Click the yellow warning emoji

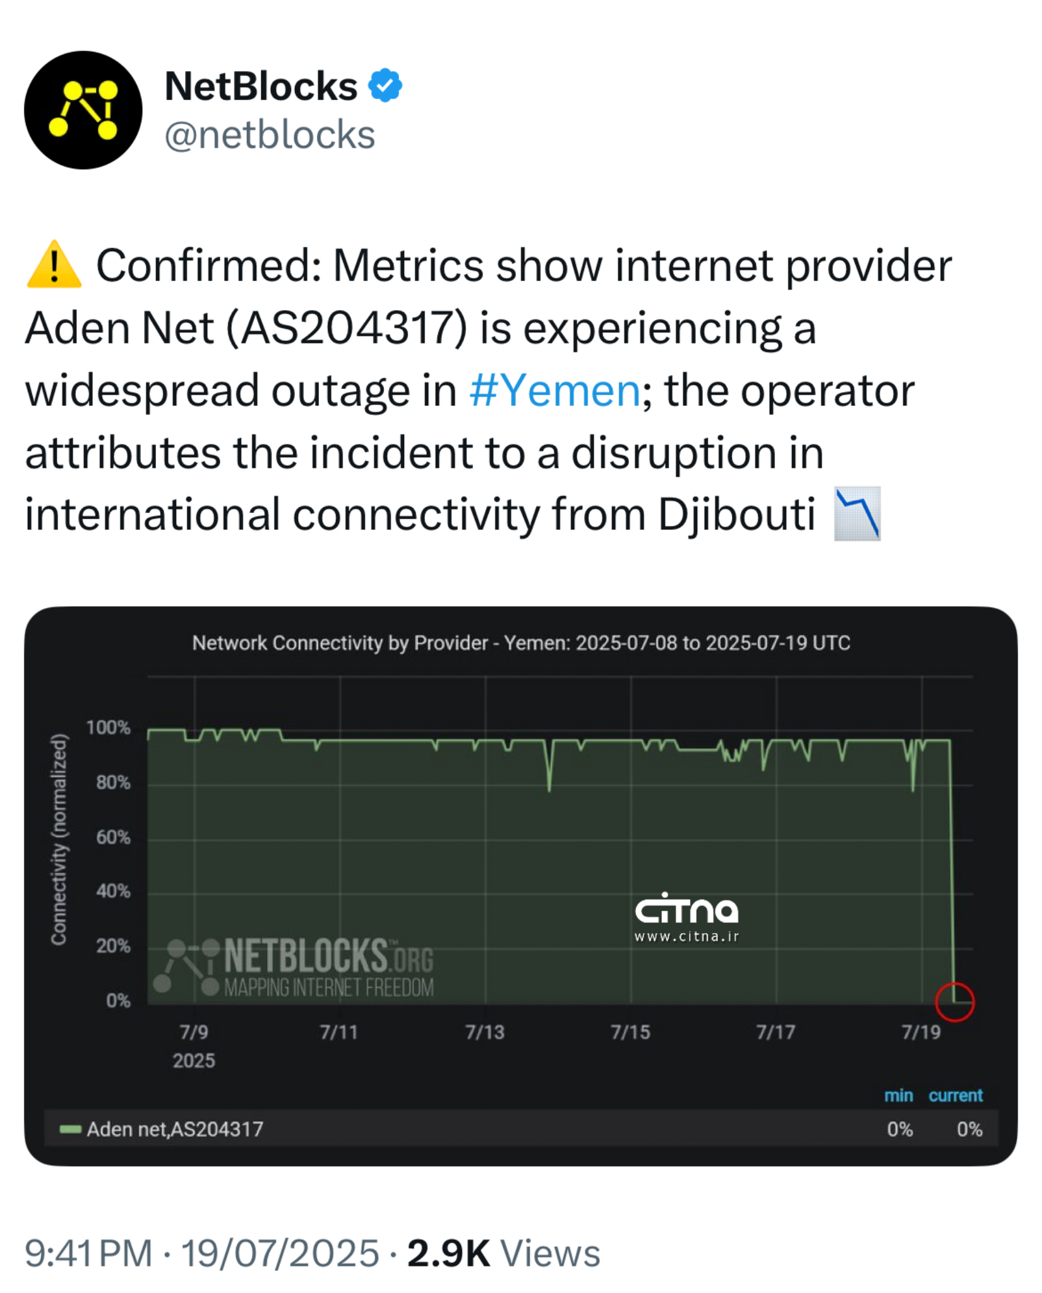54,265
